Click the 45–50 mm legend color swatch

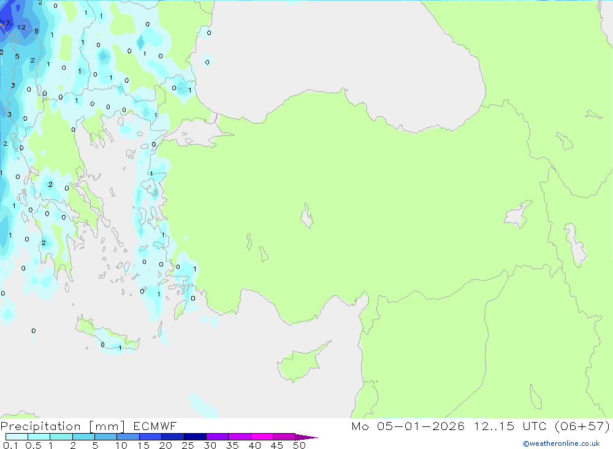[284, 437]
